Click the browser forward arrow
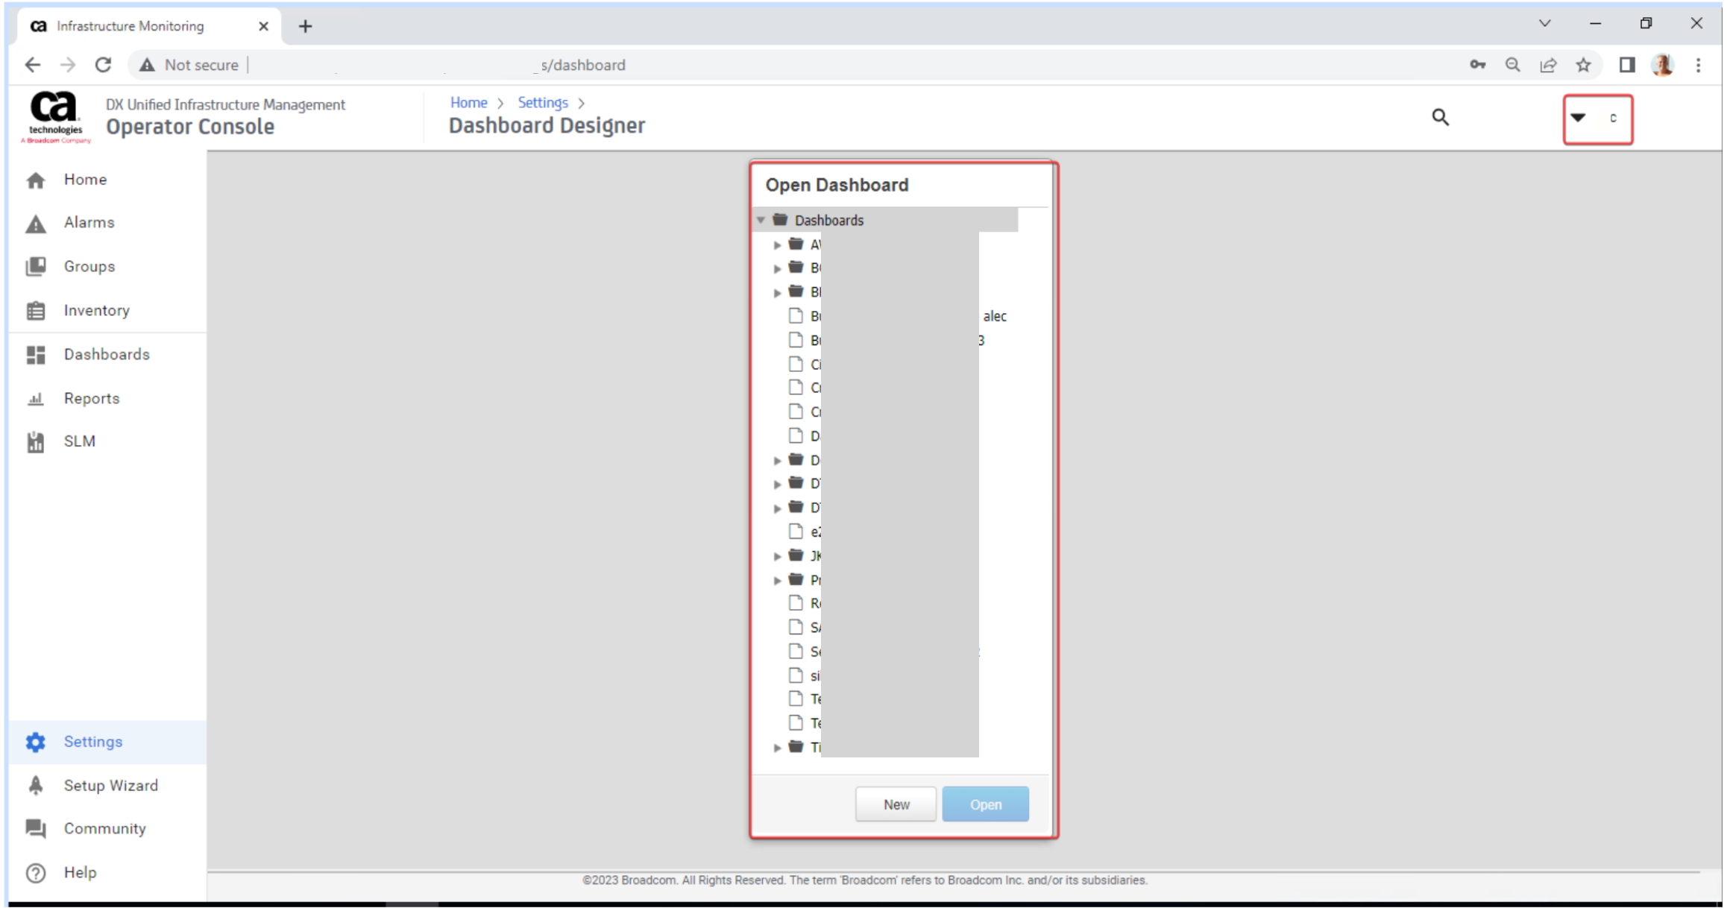 [68, 65]
